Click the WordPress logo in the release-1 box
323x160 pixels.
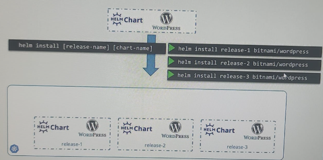92,126
